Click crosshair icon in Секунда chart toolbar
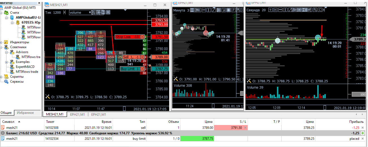Image resolution: width=368 pixels, height=147 pixels. click(x=270, y=10)
